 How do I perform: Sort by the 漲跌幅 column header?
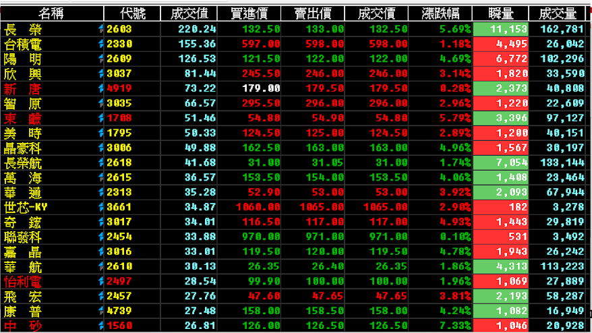tap(440, 14)
